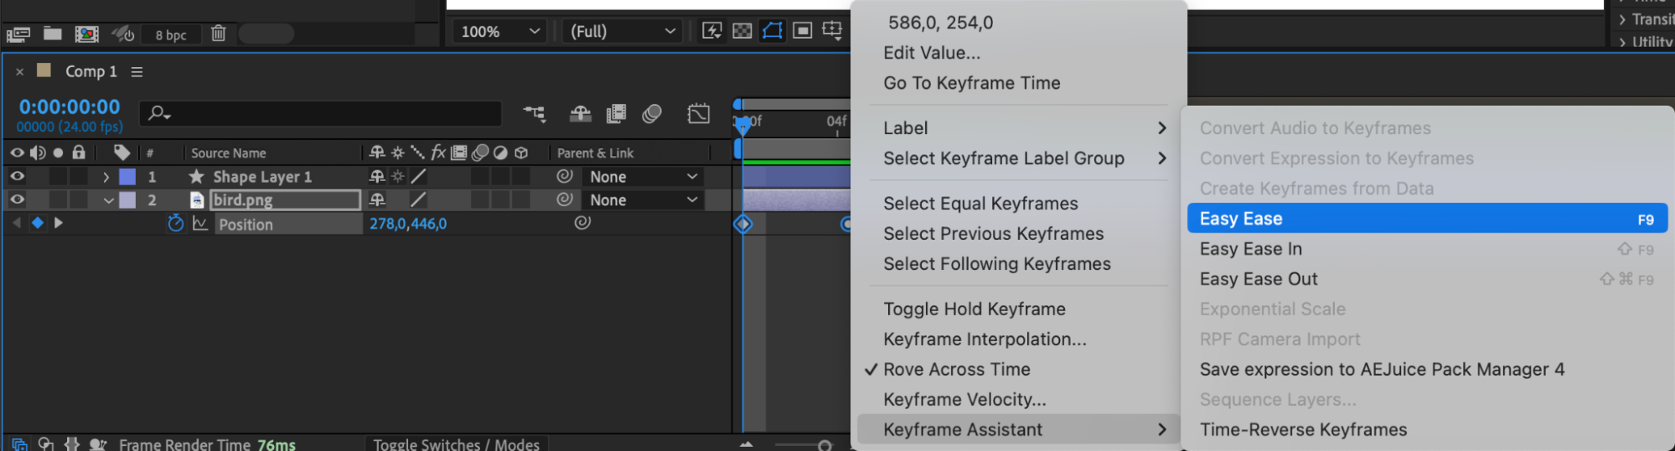The image size is (1675, 451).
Task: Toggle visibility of bird.png layer
Action: coord(17,200)
